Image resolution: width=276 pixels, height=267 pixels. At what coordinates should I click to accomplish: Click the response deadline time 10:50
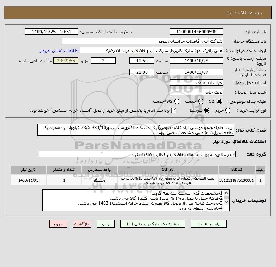(x=142, y=61)
